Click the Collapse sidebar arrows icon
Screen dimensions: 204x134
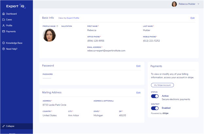pyautogui.click(x=4, y=126)
